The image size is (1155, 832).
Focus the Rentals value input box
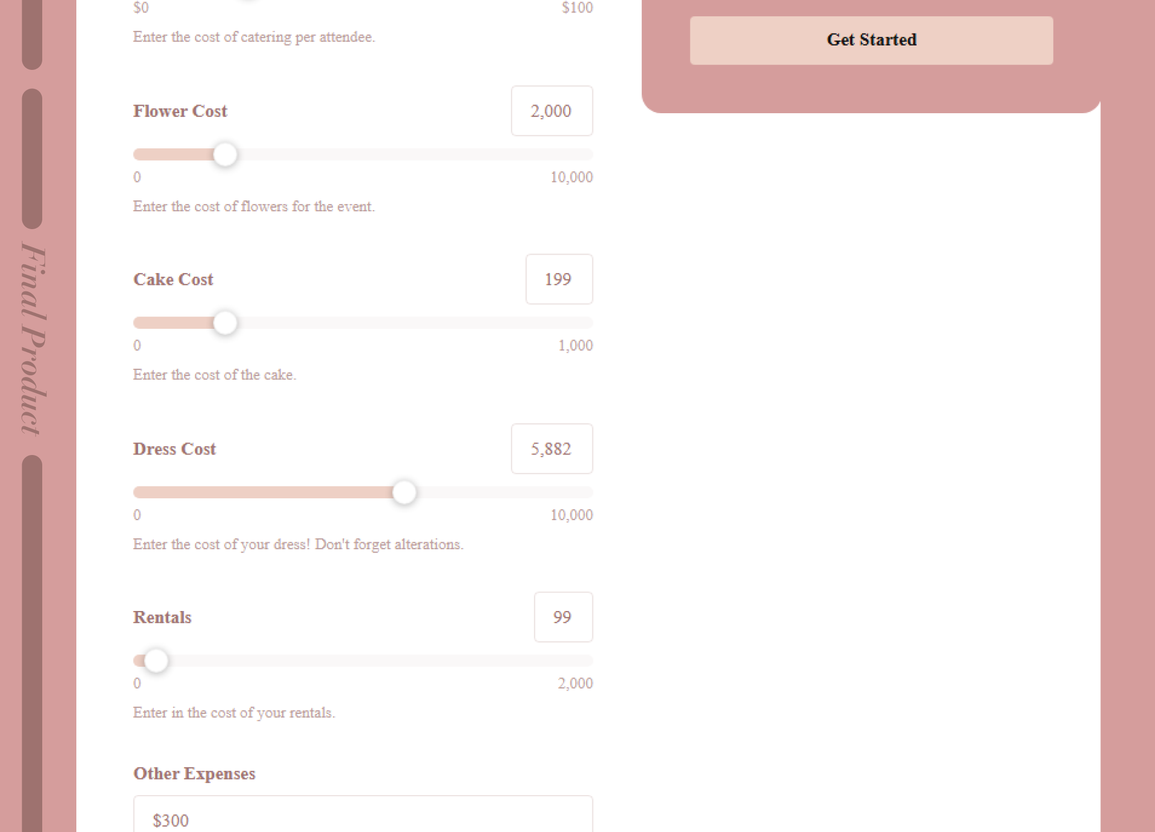(563, 617)
